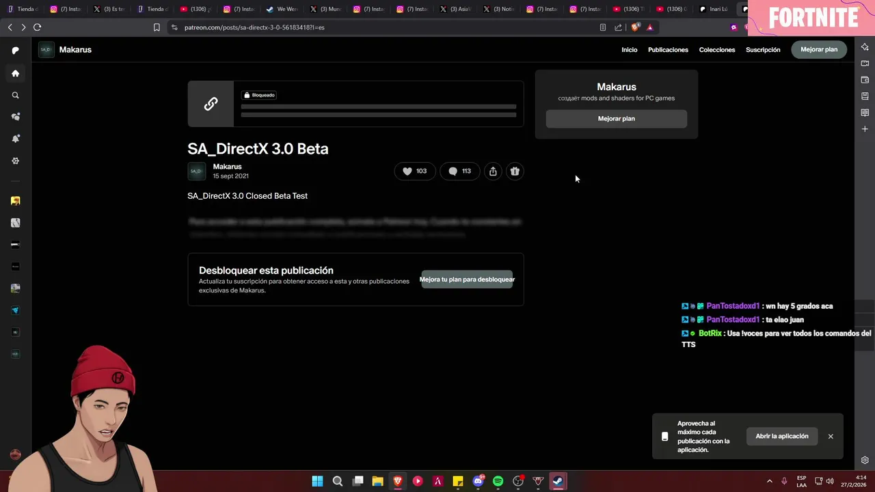Open the Windows Start menu
875x492 pixels.
pos(317,481)
